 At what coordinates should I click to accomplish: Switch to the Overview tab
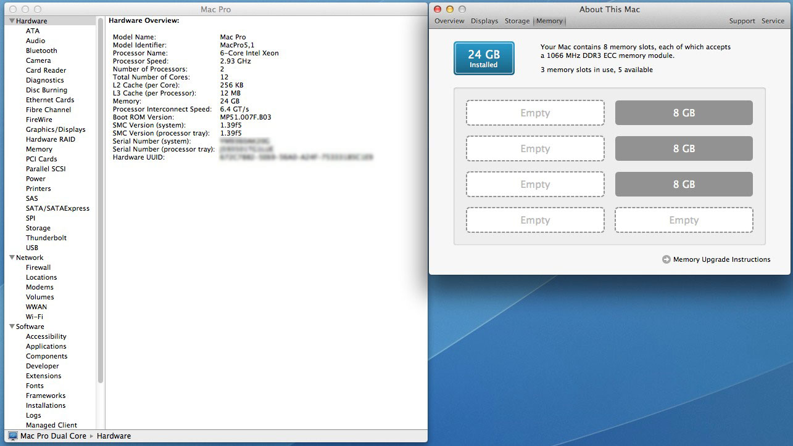tap(449, 21)
